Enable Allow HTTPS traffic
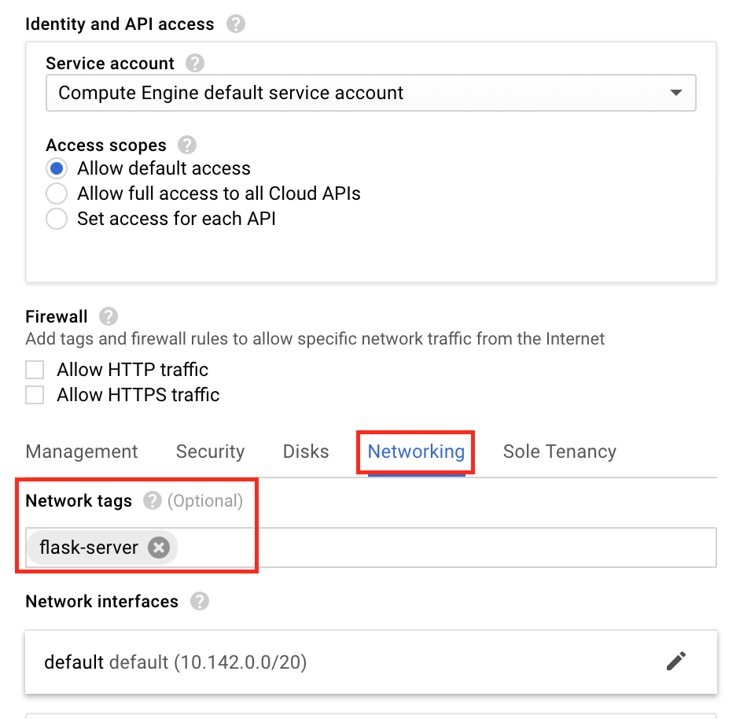The height and width of the screenshot is (719, 736). [34, 394]
